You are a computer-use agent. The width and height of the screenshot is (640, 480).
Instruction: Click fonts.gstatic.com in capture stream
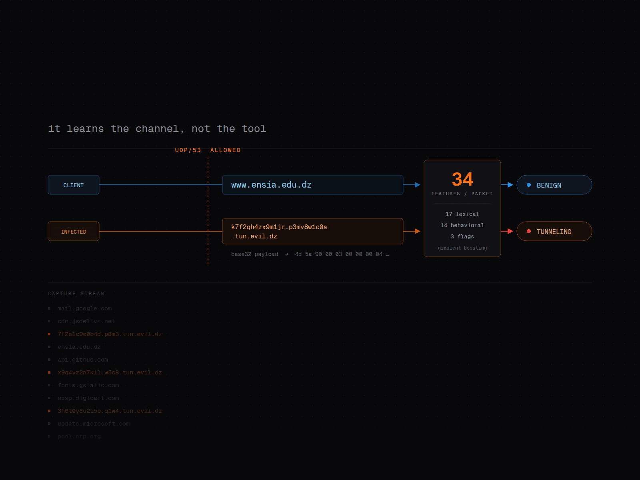pos(88,385)
